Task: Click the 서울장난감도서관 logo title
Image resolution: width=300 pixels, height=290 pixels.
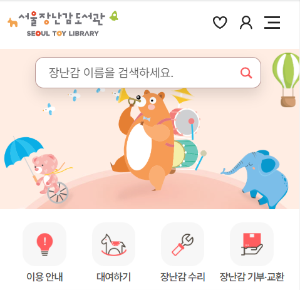Action: [x=62, y=19]
